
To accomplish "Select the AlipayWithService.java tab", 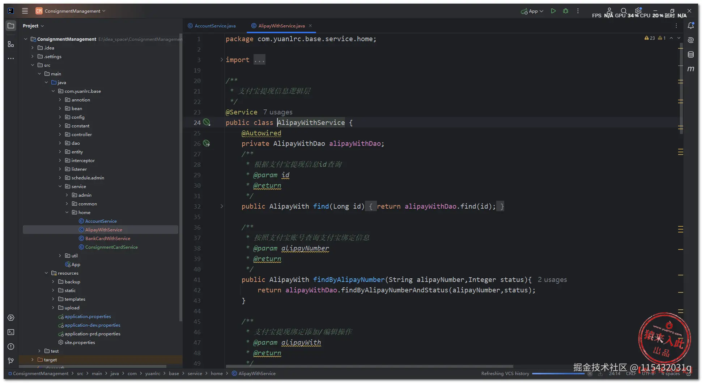I will coord(281,26).
